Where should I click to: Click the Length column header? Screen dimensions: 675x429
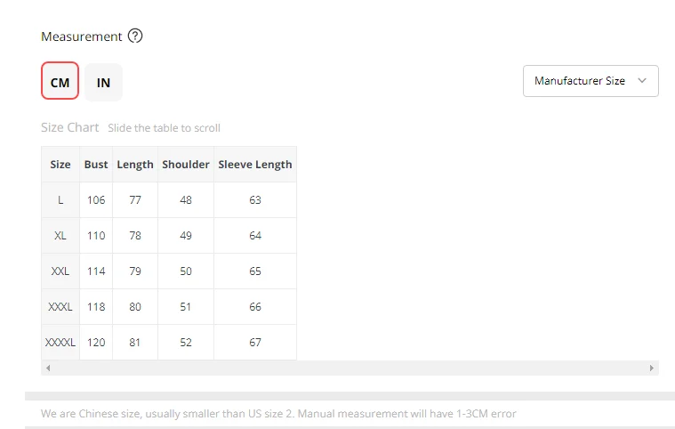[135, 165]
